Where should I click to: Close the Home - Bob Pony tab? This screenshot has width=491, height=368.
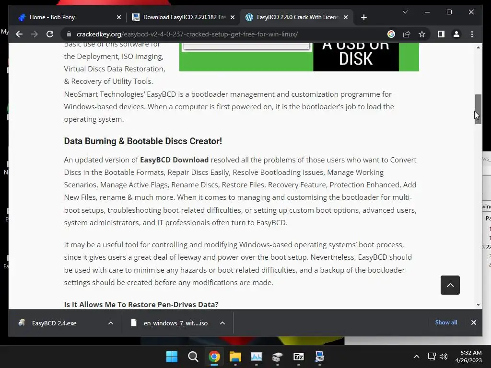pos(119,17)
